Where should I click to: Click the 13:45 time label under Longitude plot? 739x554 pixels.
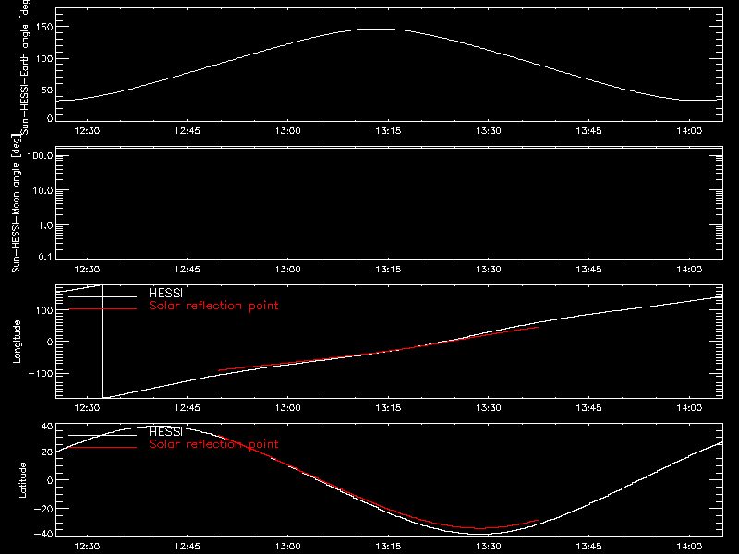tap(588, 408)
